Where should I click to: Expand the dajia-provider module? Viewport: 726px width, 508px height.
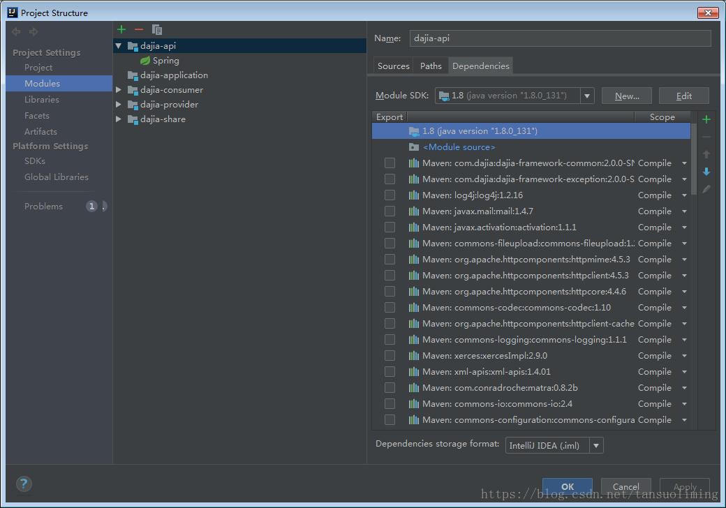click(119, 105)
